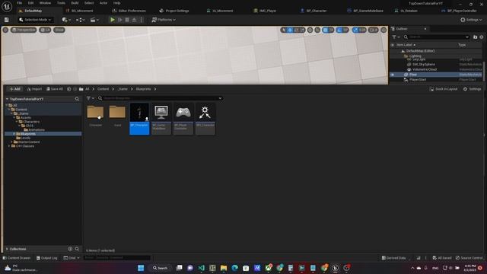The width and height of the screenshot is (487, 274).
Task: Open the Selection Mode dropdown
Action: click(35, 20)
